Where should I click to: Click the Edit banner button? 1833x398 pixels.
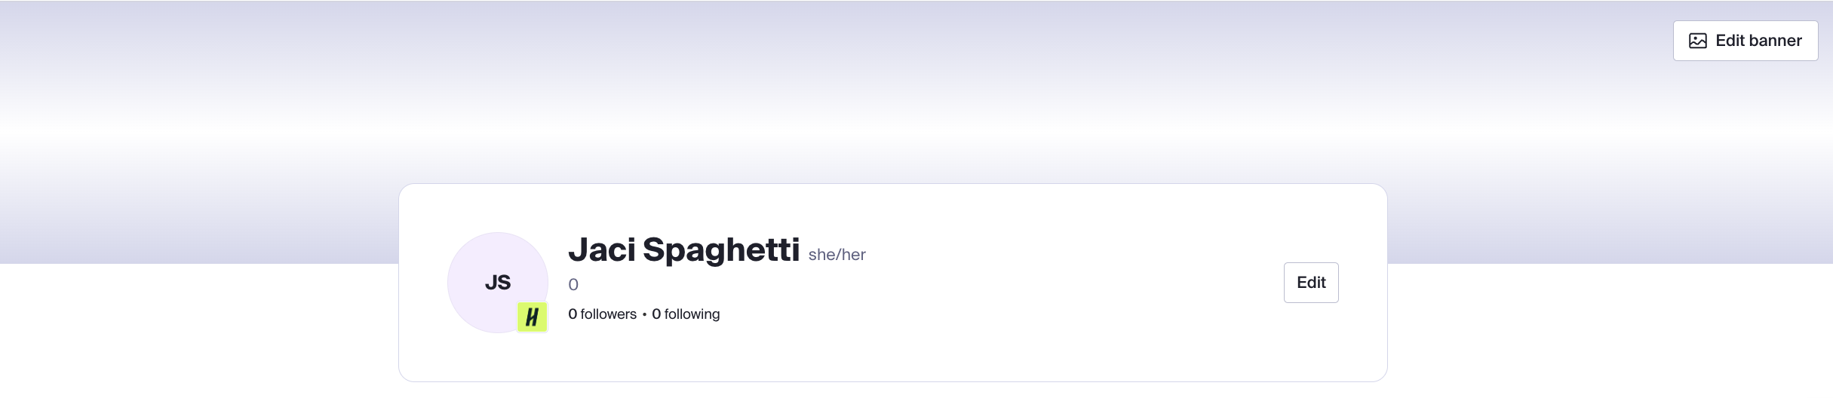coord(1745,41)
